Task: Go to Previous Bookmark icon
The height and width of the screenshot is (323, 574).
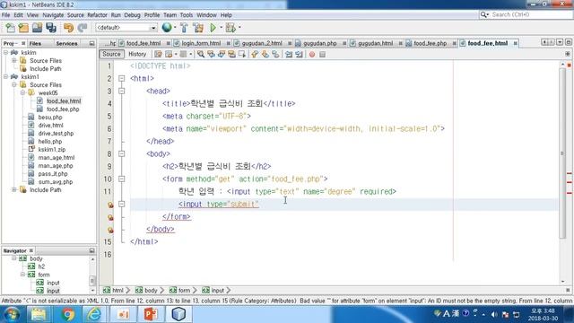Action: (x=255, y=54)
